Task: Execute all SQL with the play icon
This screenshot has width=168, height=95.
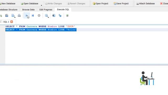Action: click(27, 16)
